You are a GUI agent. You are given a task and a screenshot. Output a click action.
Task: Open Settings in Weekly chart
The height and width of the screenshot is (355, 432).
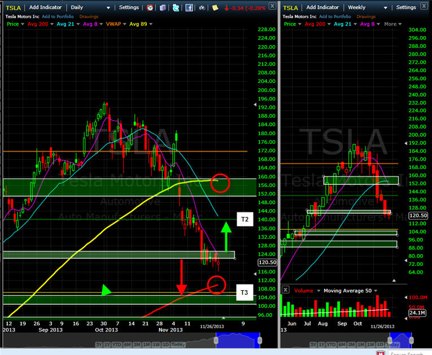[406, 7]
